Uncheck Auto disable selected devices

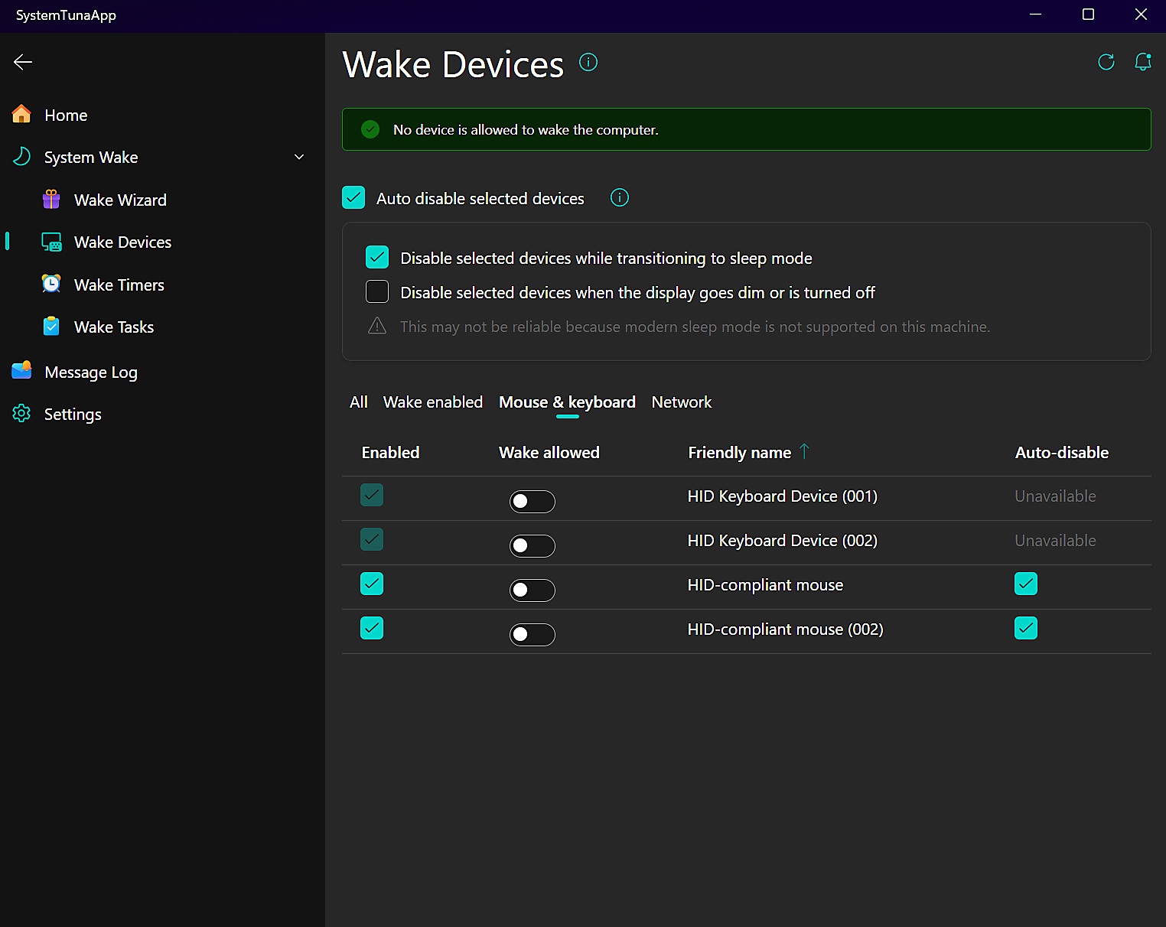pos(353,198)
